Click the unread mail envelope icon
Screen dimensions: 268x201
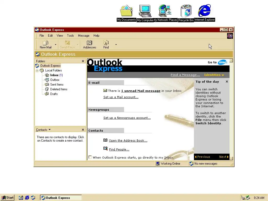pyautogui.click(x=105, y=90)
